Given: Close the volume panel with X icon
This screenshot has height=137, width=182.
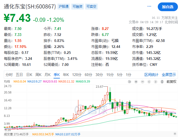Looking at the screenshot, I should 175,134.
